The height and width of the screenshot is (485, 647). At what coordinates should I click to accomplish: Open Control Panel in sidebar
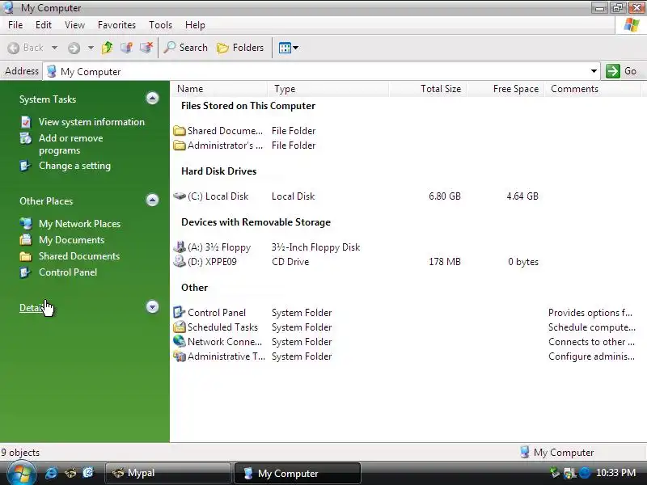click(68, 272)
